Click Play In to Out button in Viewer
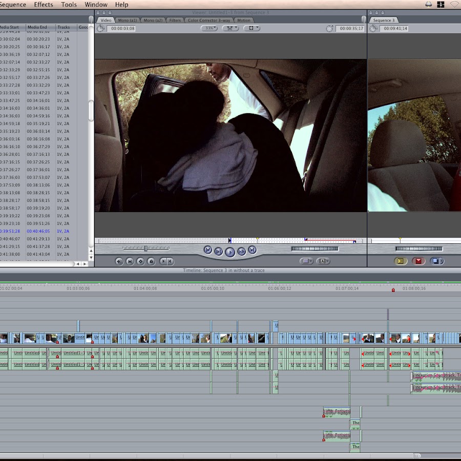The image size is (461, 461). tap(218, 252)
